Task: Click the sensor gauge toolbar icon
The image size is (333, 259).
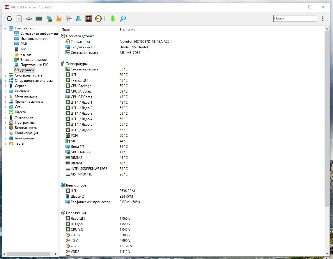Action: 98,19
